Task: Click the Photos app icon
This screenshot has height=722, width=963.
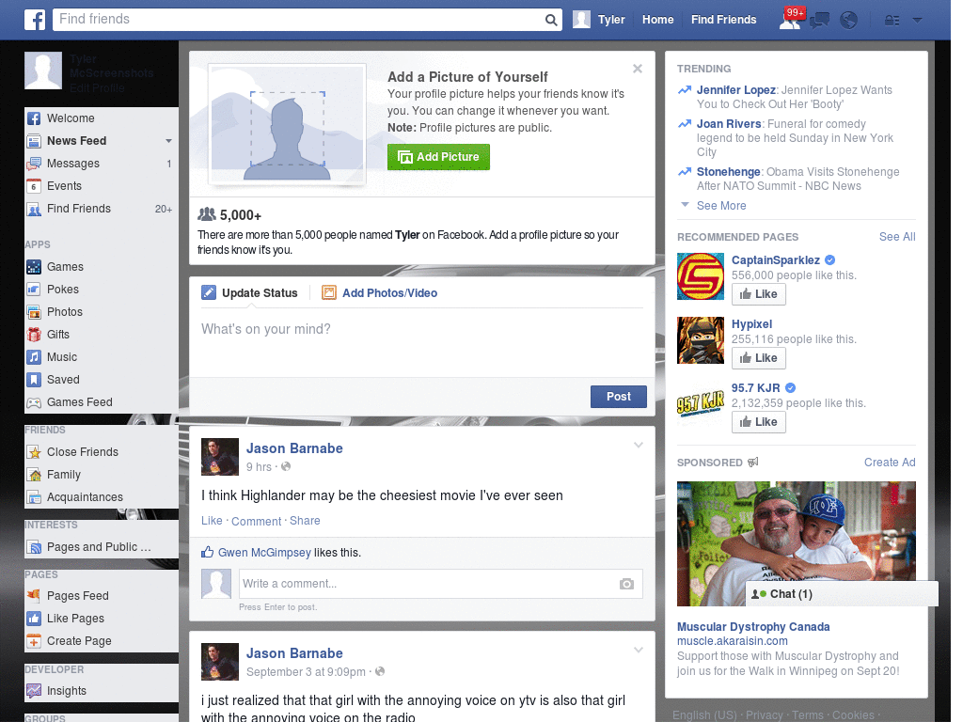Action: 34,312
